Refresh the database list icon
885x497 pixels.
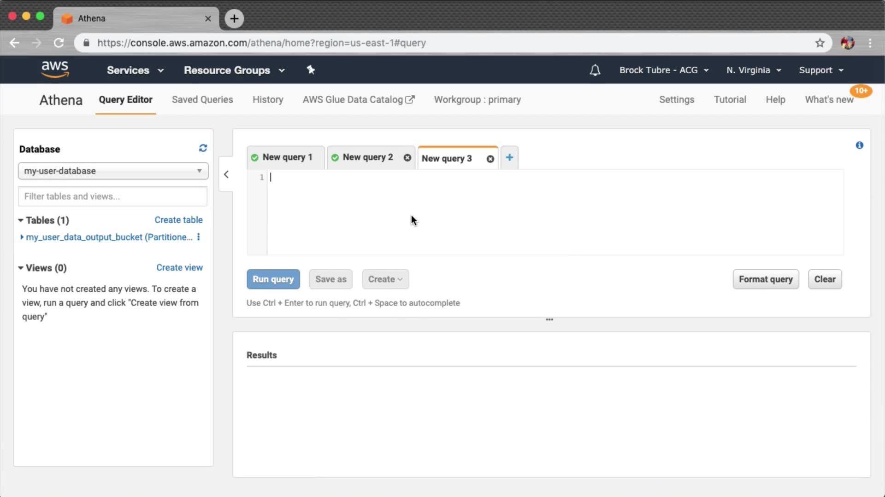point(203,148)
